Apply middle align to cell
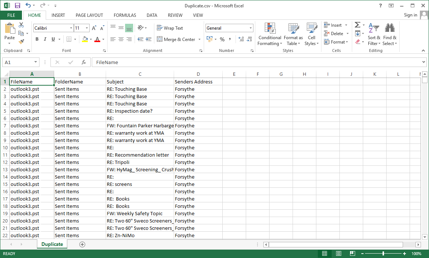429x258 pixels. pos(121,28)
